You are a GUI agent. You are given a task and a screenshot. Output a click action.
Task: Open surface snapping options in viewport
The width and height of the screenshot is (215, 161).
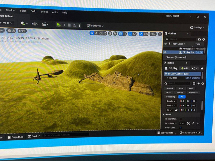[115, 34]
